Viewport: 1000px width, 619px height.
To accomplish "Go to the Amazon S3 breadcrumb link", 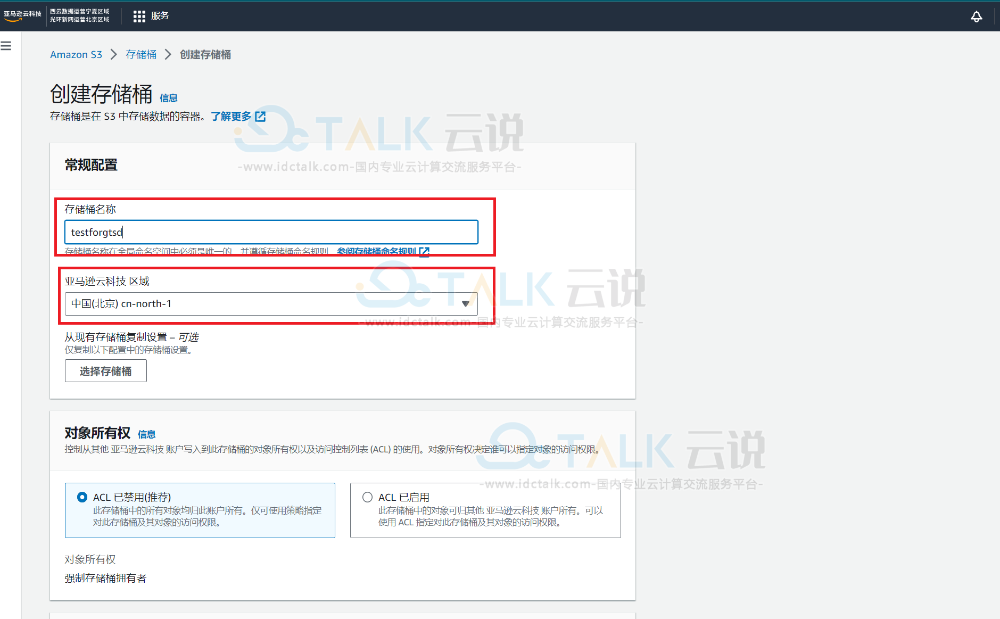I will 76,55.
